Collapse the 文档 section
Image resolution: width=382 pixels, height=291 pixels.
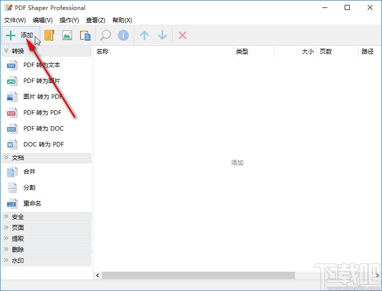tap(47, 158)
